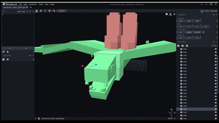Collapse the Element panel chevron
Screen dimensions: 219x123
[217, 15]
